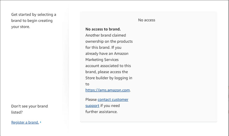Click the bold "No access to brand." text
229x136 pixels.
click(x=103, y=29)
